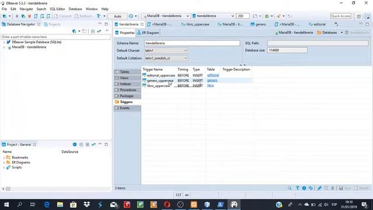Close the tiendalibreria editor tab

pyautogui.click(x=142, y=24)
